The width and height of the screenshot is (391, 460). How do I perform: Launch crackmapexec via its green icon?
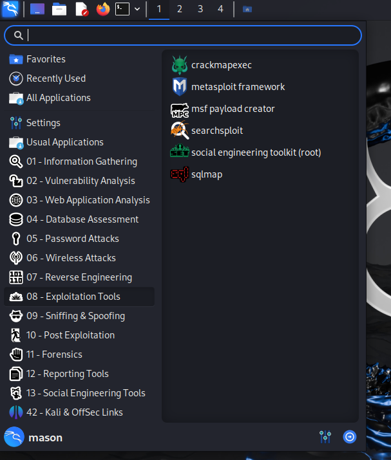[x=180, y=65]
